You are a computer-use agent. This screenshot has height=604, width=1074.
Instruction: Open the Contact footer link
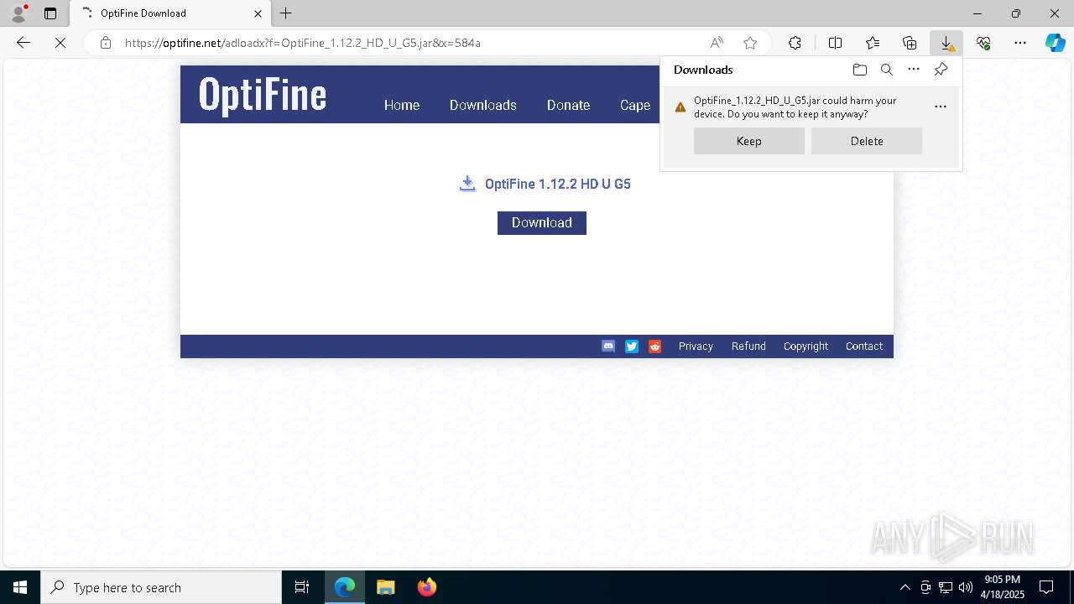tap(864, 346)
